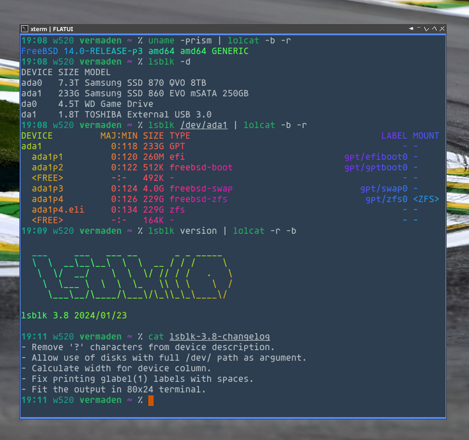Click the 'GPT' type value
Screen dimensions: 469x440
point(177,146)
